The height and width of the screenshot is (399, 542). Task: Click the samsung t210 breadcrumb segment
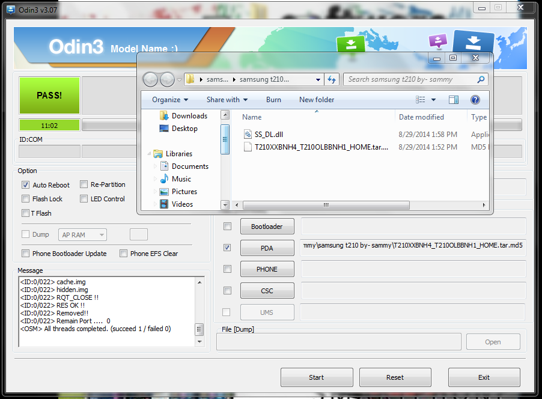(x=264, y=79)
